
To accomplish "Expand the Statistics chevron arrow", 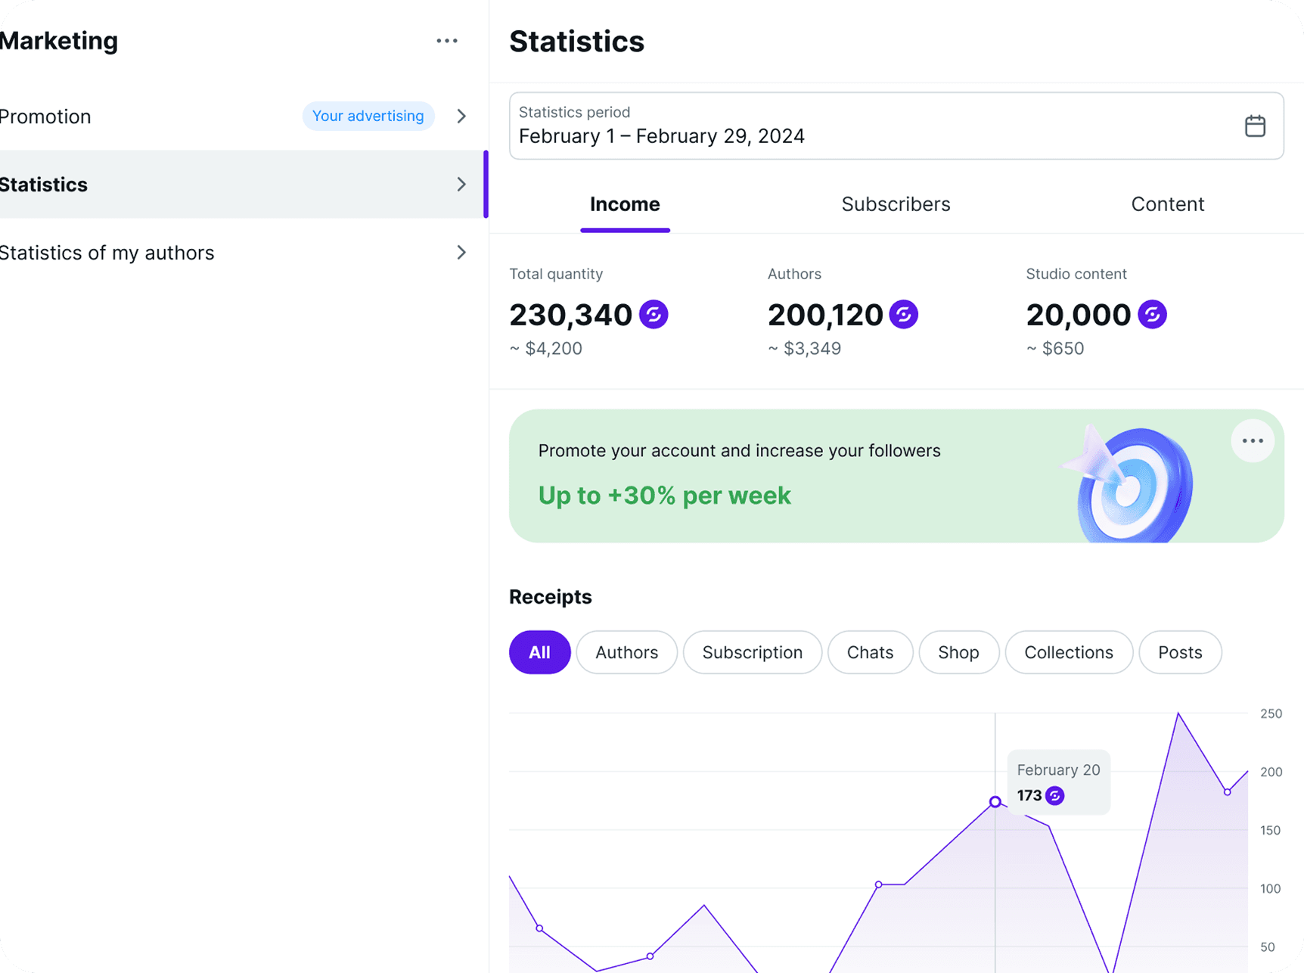I will 461,184.
